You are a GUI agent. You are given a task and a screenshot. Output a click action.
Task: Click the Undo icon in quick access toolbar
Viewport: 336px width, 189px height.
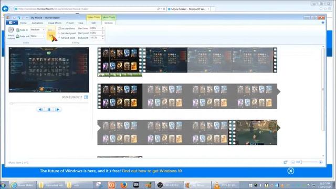19,18
